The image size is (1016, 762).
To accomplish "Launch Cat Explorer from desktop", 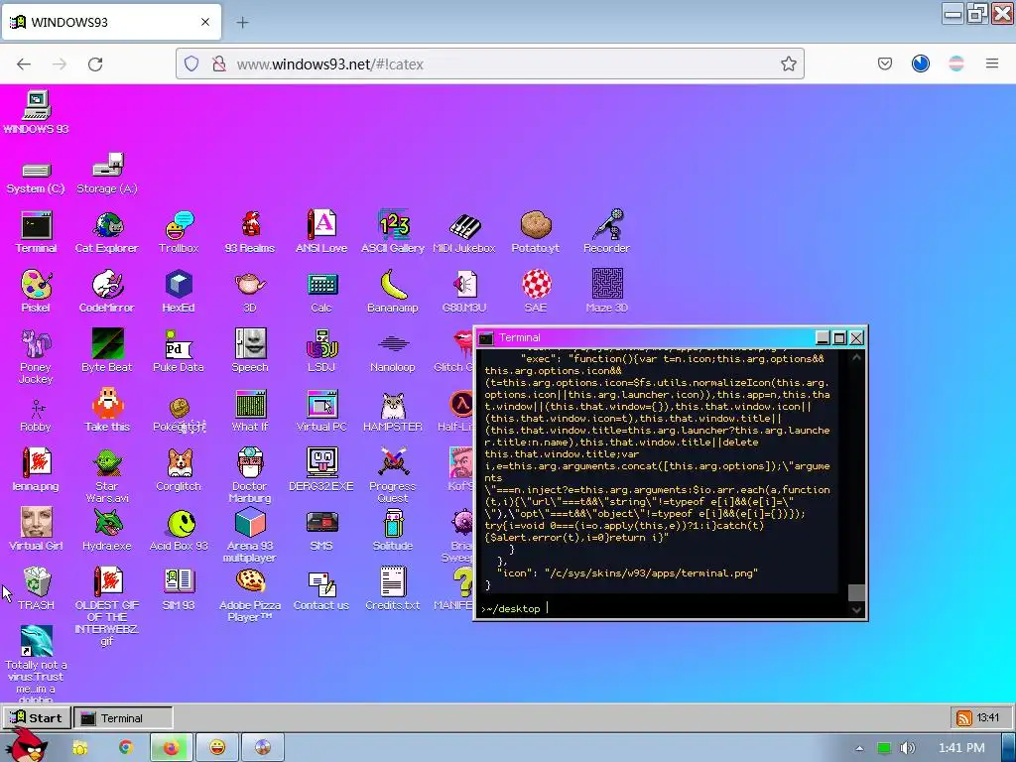I will (107, 231).
